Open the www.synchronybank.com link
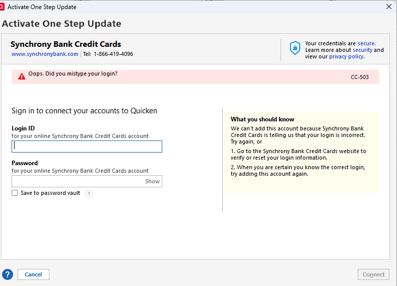This screenshot has height=286, width=397. point(45,54)
